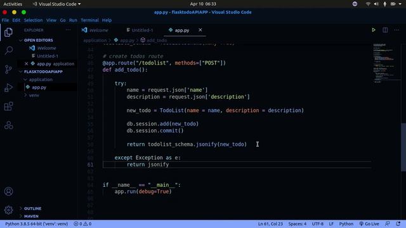This screenshot has height=228, width=406.
Task: Open system menu dropdown arrow in top bar
Action: [x=400, y=4]
